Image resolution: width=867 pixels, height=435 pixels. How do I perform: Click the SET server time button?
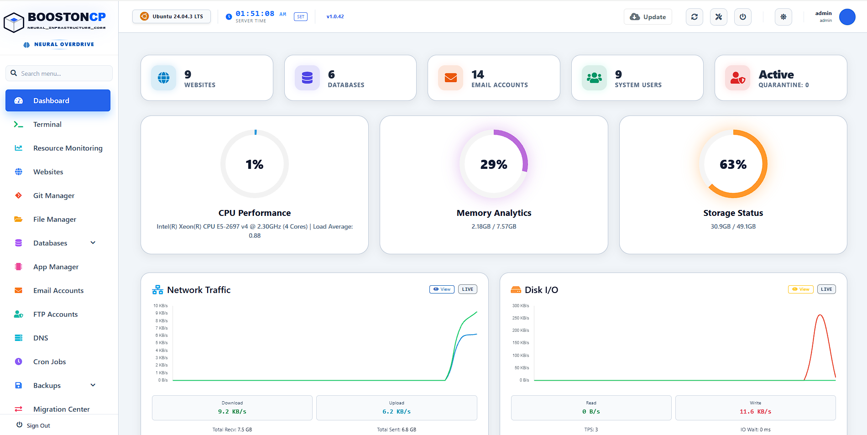point(301,17)
